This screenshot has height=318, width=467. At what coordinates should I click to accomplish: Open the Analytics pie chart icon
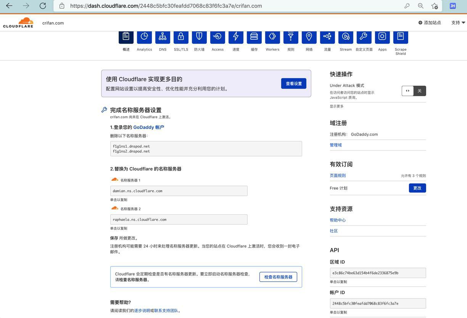point(144,37)
